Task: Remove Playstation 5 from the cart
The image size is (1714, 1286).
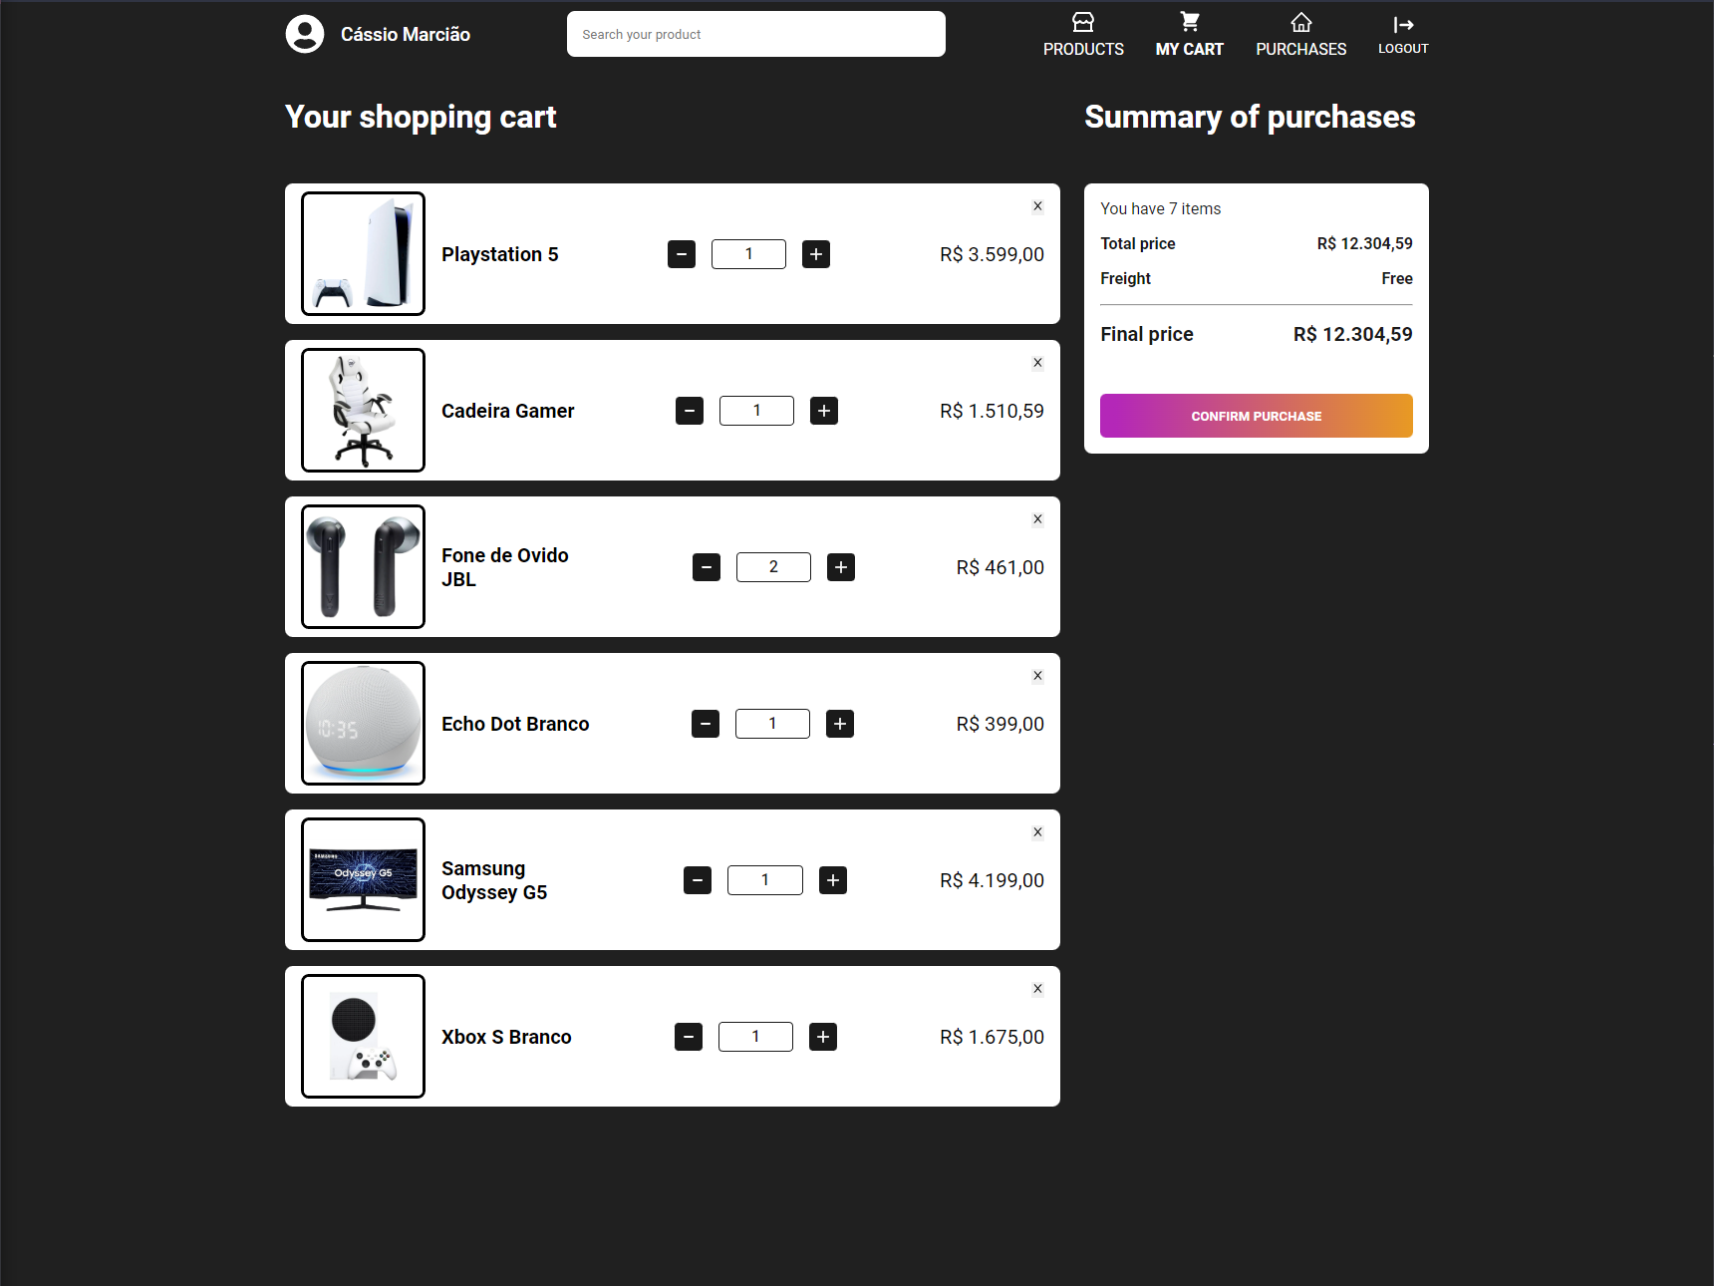Action: (x=1037, y=205)
